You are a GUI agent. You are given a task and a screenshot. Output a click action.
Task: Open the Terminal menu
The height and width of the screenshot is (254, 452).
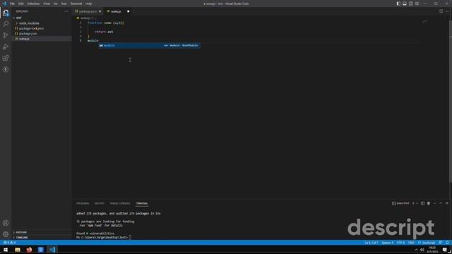[76, 4]
